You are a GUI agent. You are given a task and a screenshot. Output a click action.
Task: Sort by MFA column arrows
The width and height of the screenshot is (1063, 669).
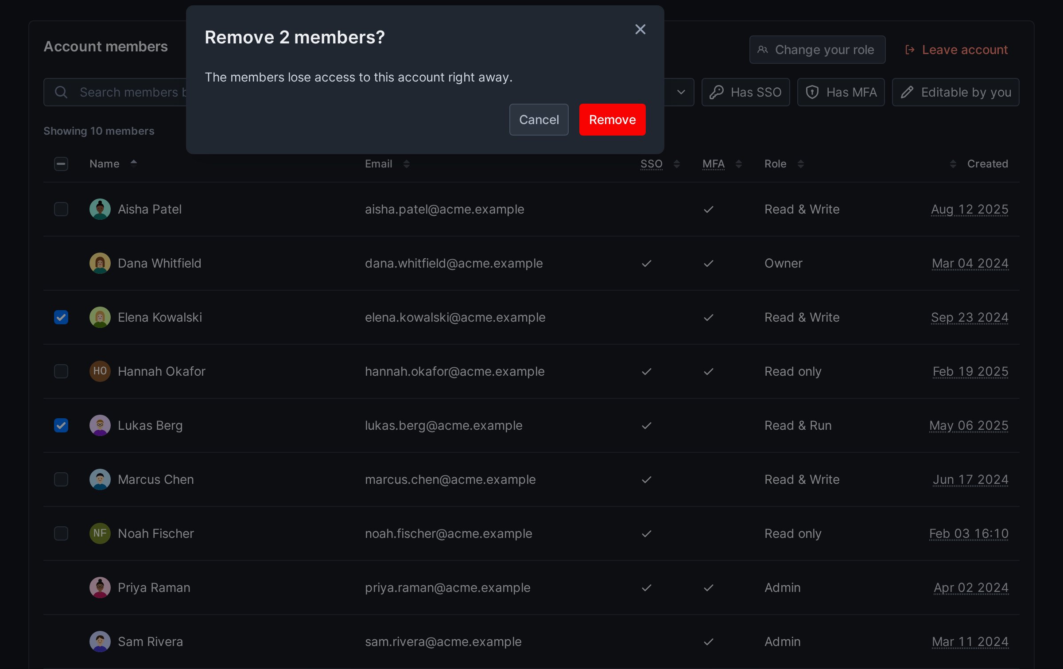(x=738, y=164)
